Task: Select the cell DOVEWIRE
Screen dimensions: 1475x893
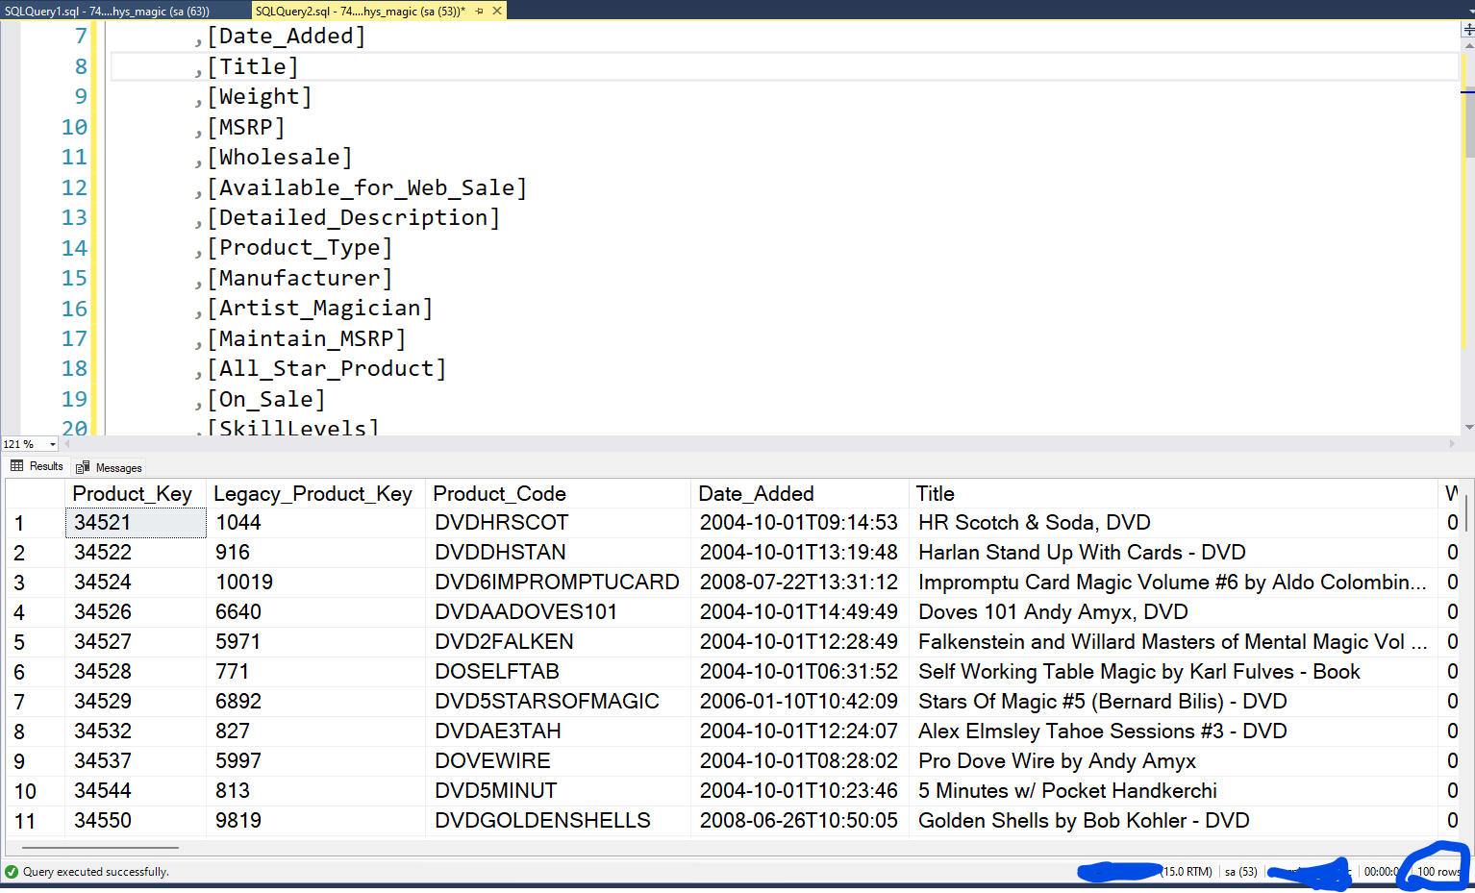Action: coord(558,760)
